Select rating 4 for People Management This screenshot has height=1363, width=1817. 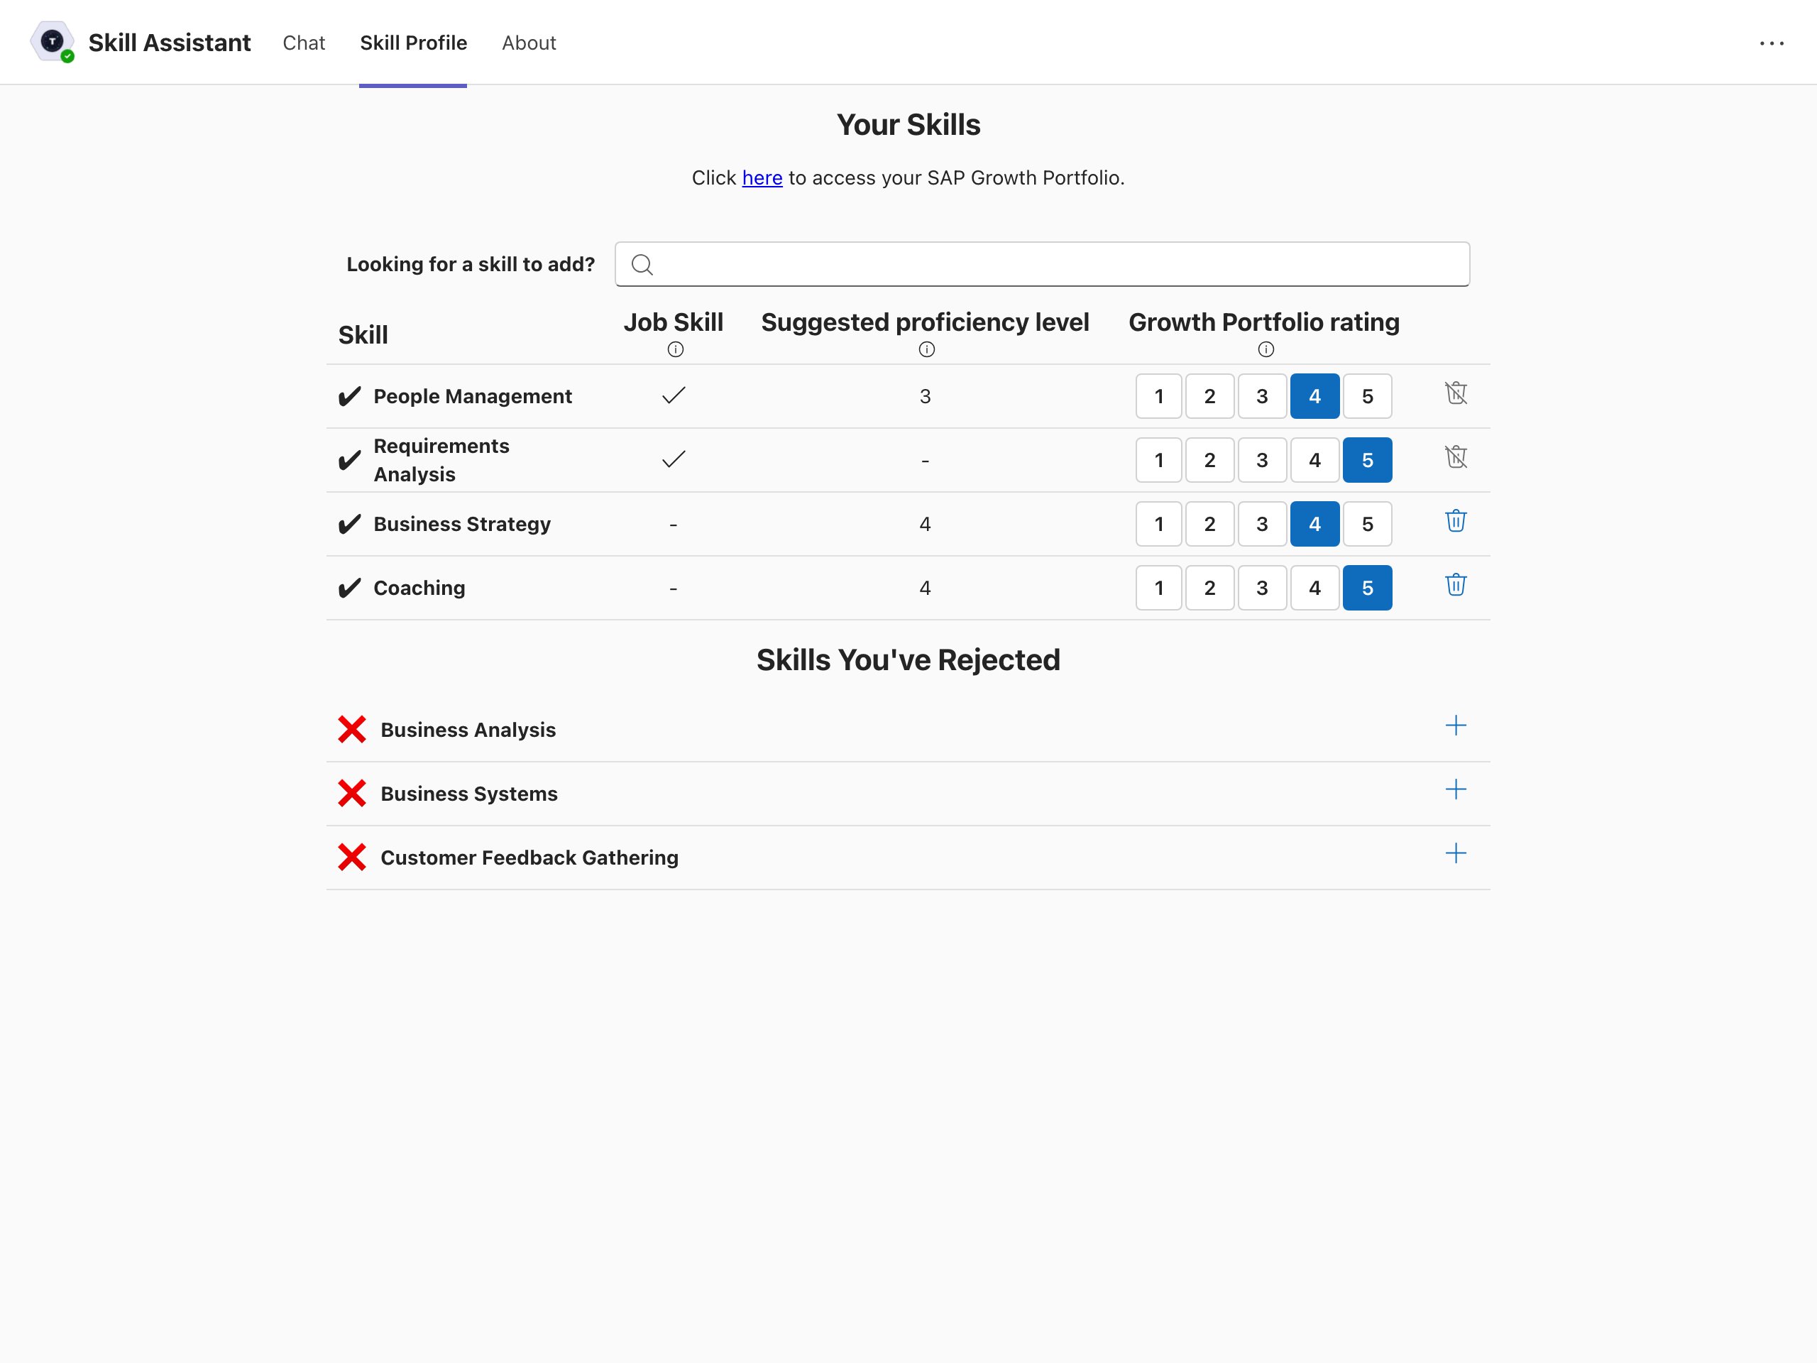tap(1315, 396)
